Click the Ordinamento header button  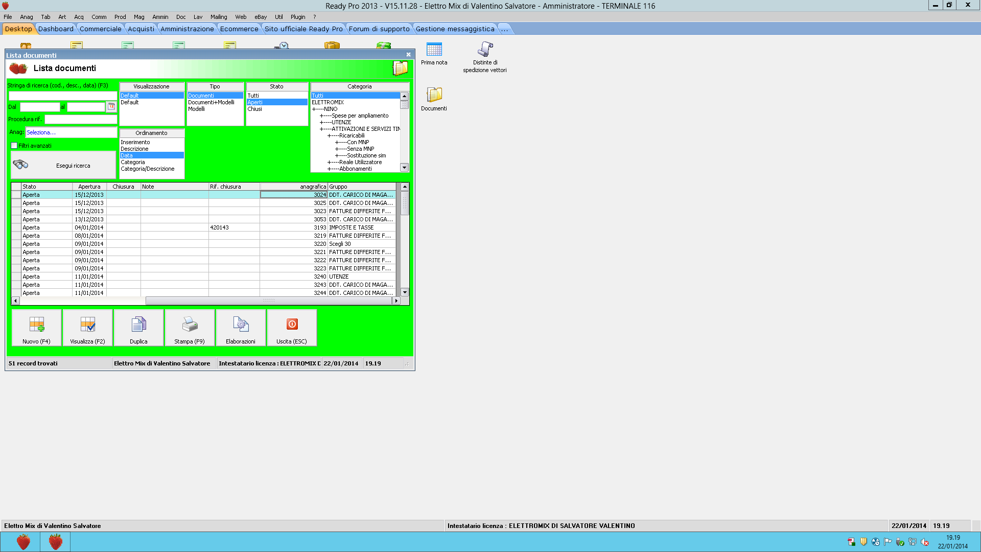point(151,133)
